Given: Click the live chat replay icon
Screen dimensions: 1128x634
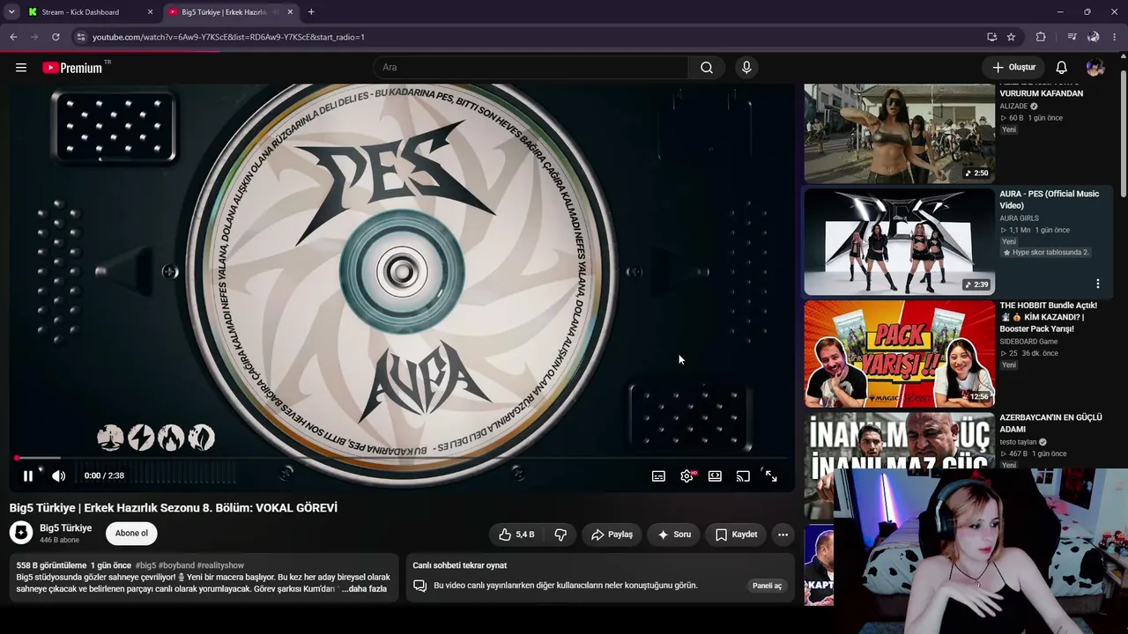Looking at the screenshot, I should pyautogui.click(x=420, y=586).
